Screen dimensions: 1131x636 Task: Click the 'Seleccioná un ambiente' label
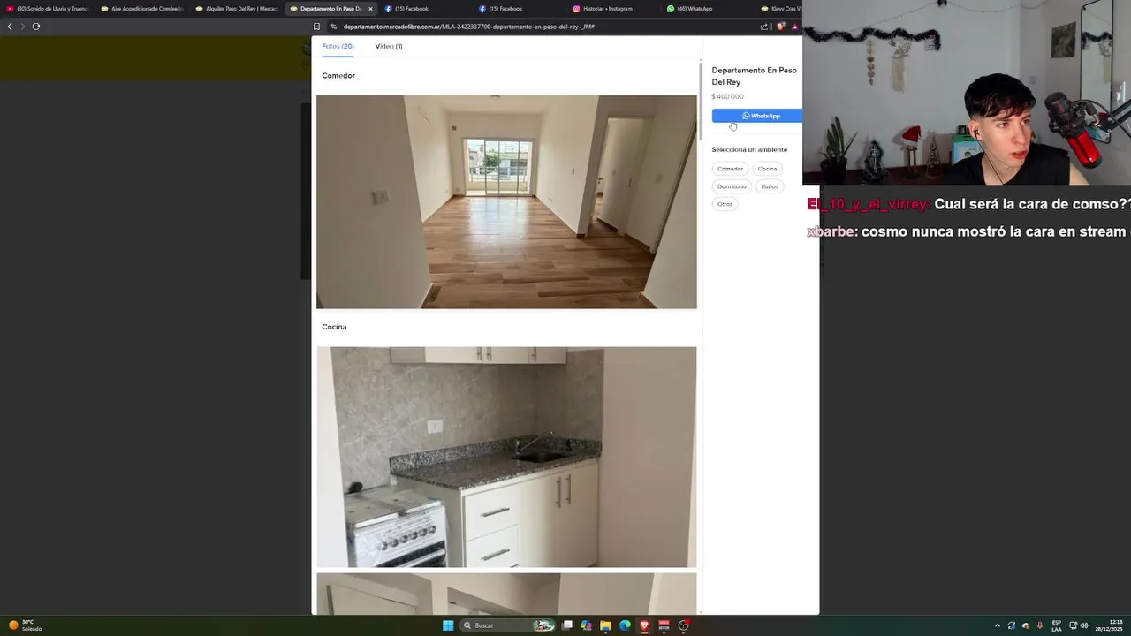click(749, 149)
